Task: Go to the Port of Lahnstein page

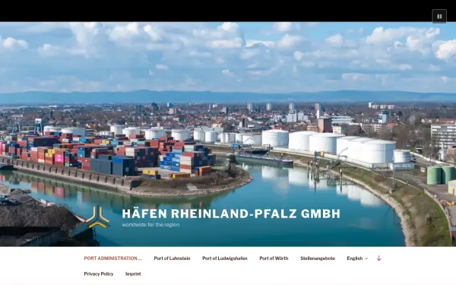Action: (x=172, y=258)
